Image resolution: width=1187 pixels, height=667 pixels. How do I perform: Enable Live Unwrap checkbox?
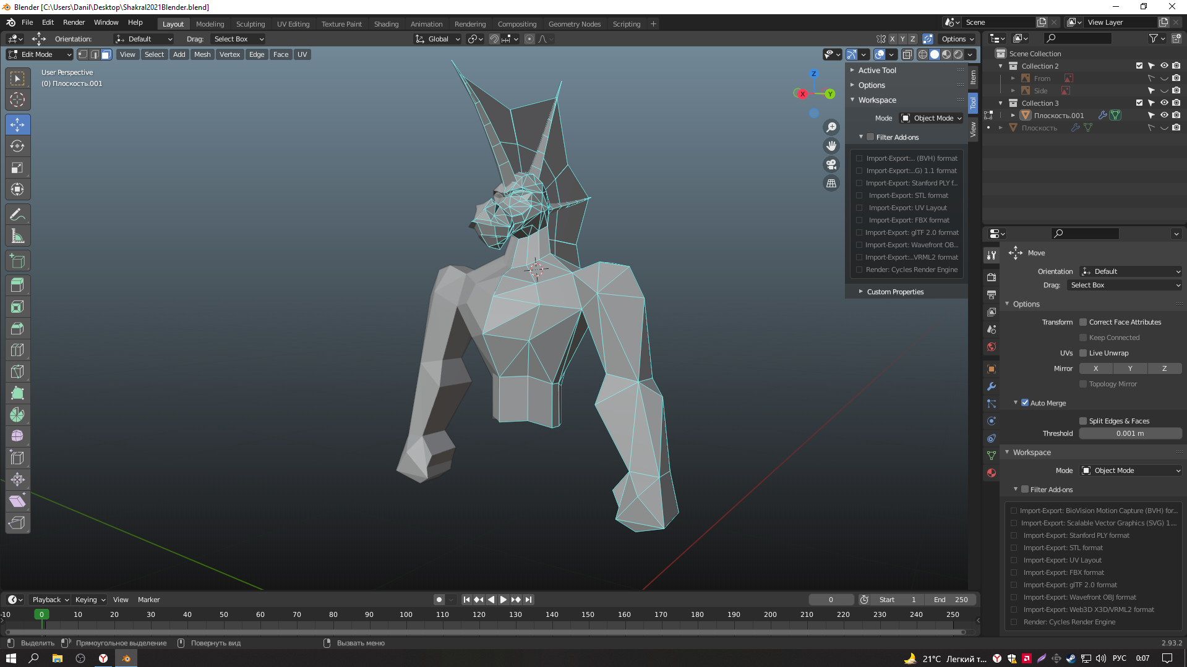(x=1083, y=353)
